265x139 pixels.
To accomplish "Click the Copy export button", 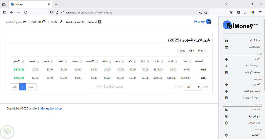I will (182, 51).
